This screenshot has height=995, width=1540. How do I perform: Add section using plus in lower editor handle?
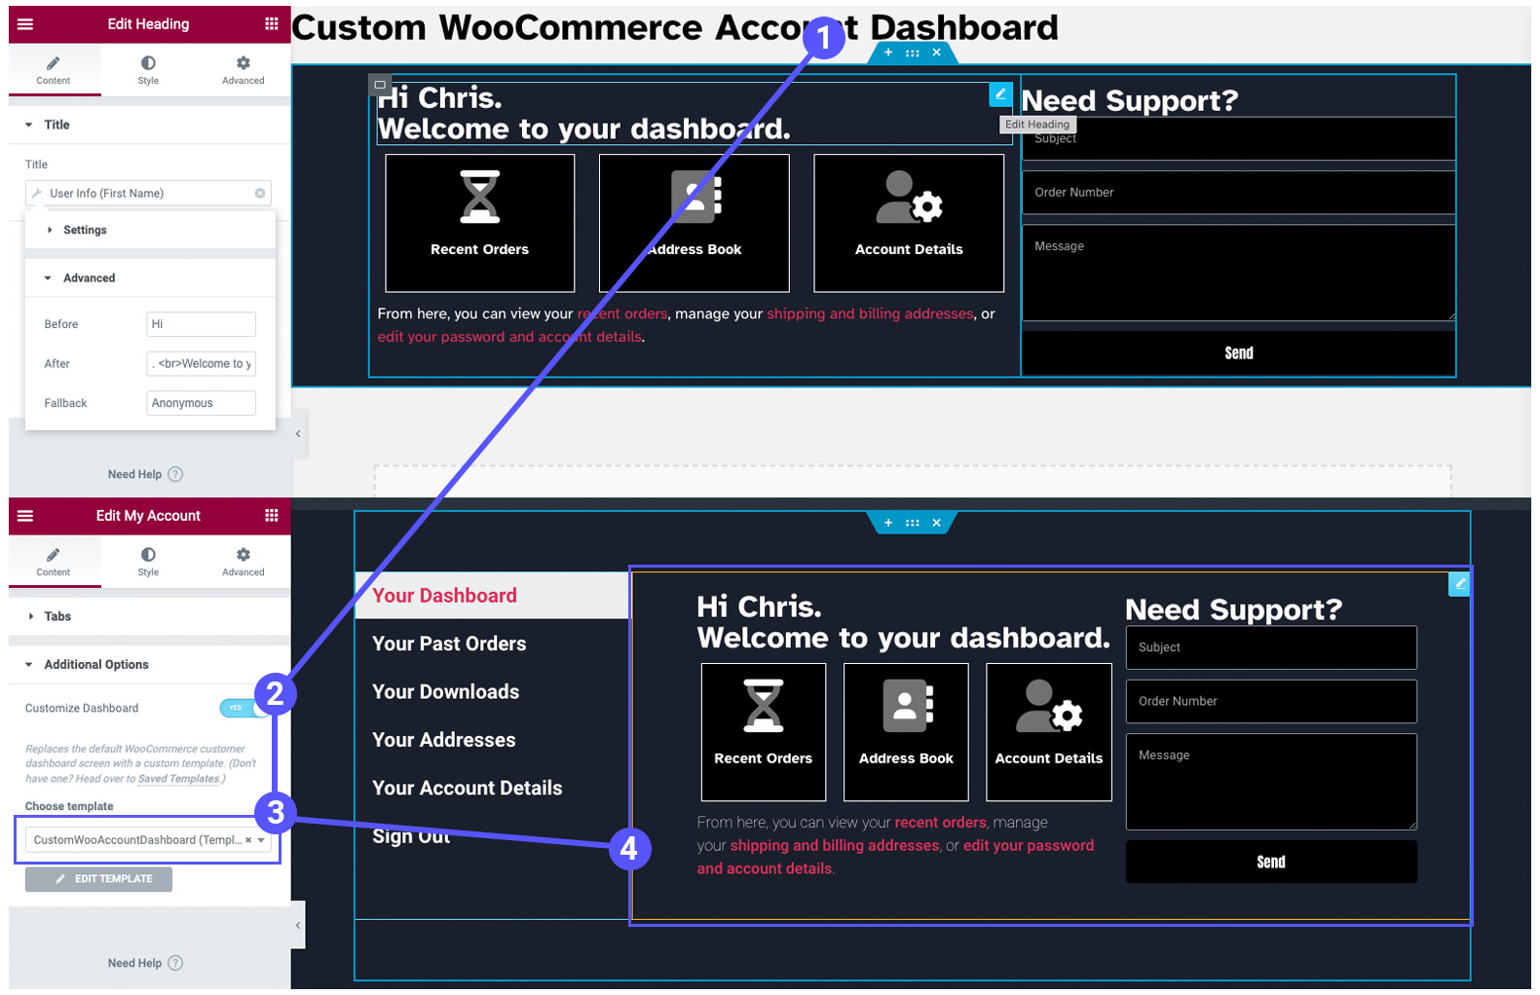click(x=888, y=523)
